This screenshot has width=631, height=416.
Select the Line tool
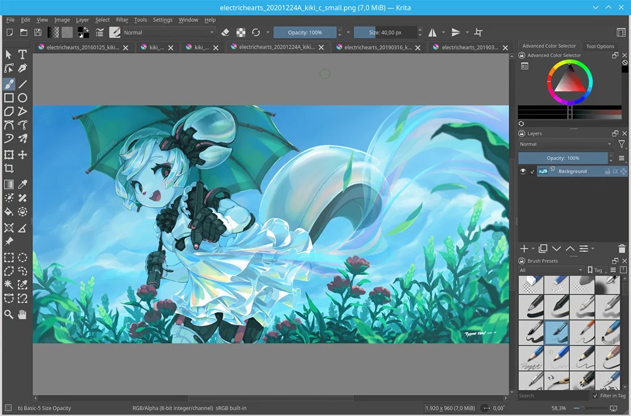click(x=22, y=84)
